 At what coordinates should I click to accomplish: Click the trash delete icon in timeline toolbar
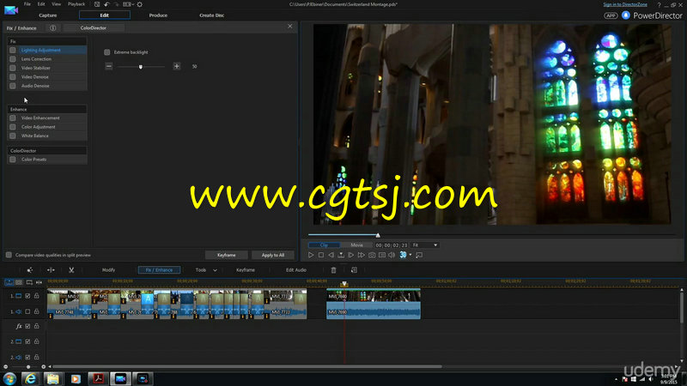tap(333, 270)
